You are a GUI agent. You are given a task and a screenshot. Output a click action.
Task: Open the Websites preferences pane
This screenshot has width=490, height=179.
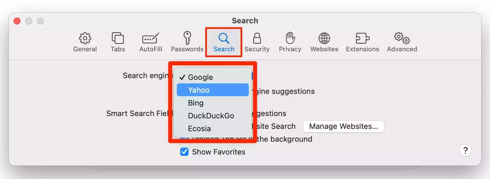click(x=324, y=42)
